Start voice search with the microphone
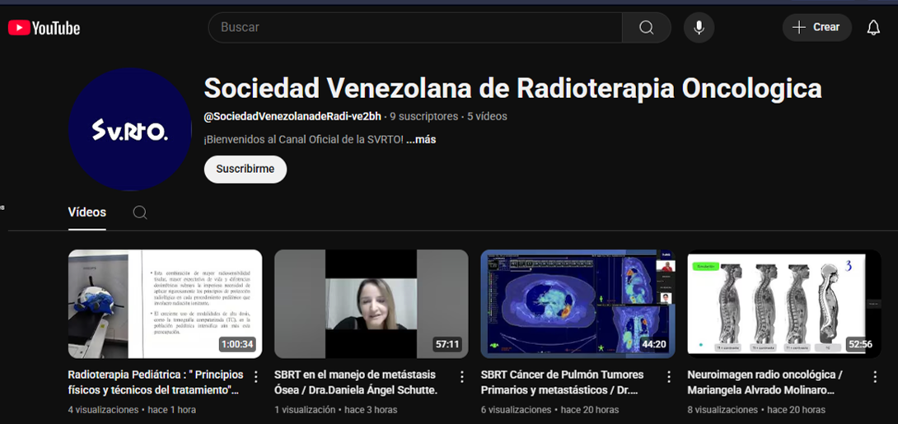 click(x=699, y=27)
